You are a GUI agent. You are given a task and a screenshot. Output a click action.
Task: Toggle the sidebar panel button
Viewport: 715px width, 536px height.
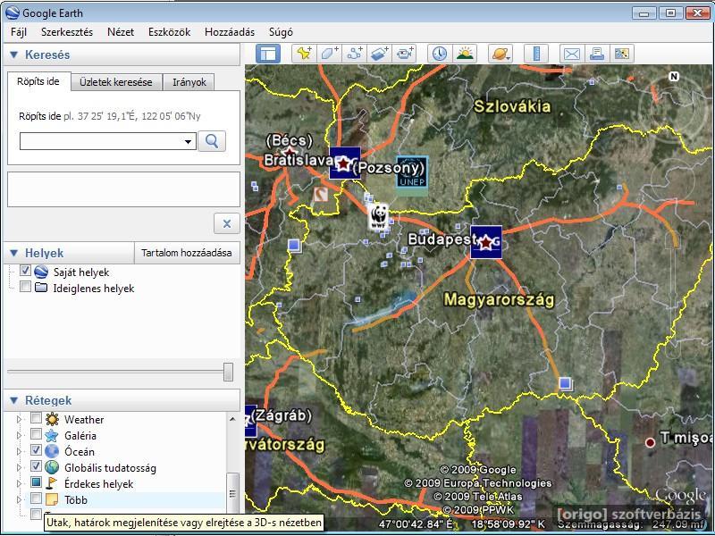(x=267, y=54)
